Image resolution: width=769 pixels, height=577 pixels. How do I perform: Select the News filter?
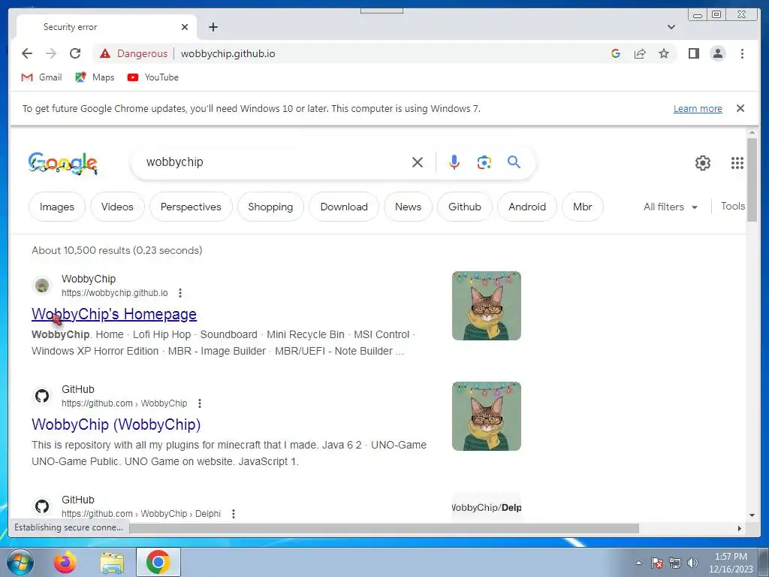point(408,207)
